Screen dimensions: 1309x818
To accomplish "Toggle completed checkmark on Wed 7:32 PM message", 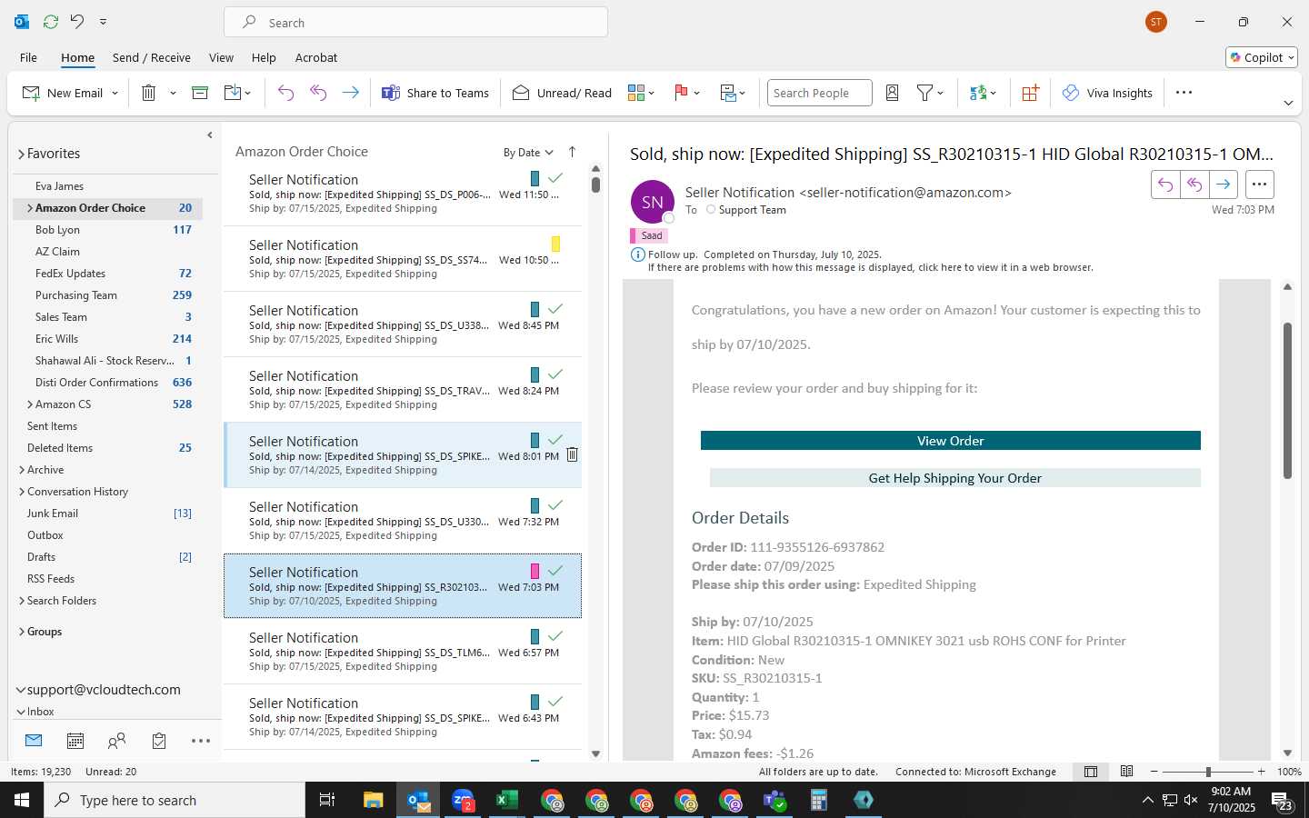I will point(555,505).
